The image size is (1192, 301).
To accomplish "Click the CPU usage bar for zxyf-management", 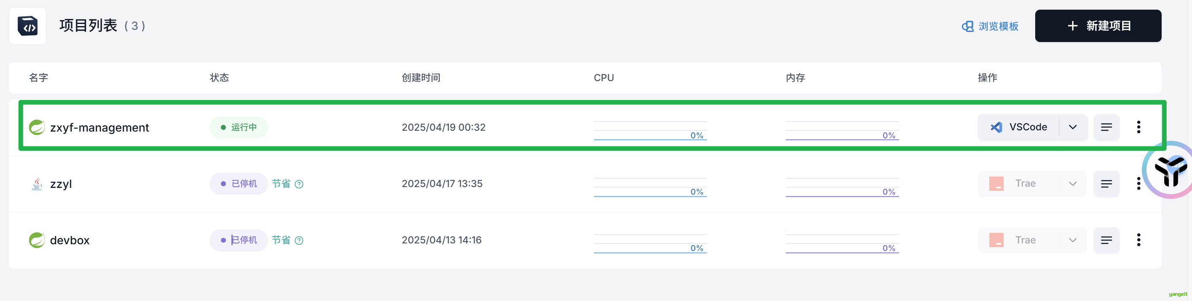I will tap(650, 131).
